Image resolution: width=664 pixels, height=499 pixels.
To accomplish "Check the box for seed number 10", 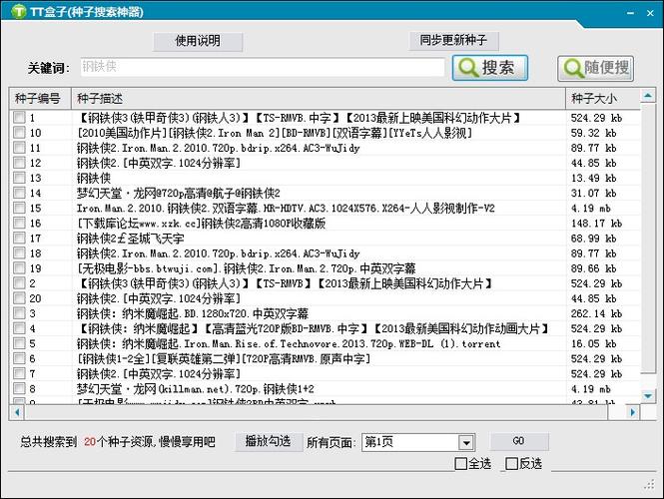I will pos(19,133).
